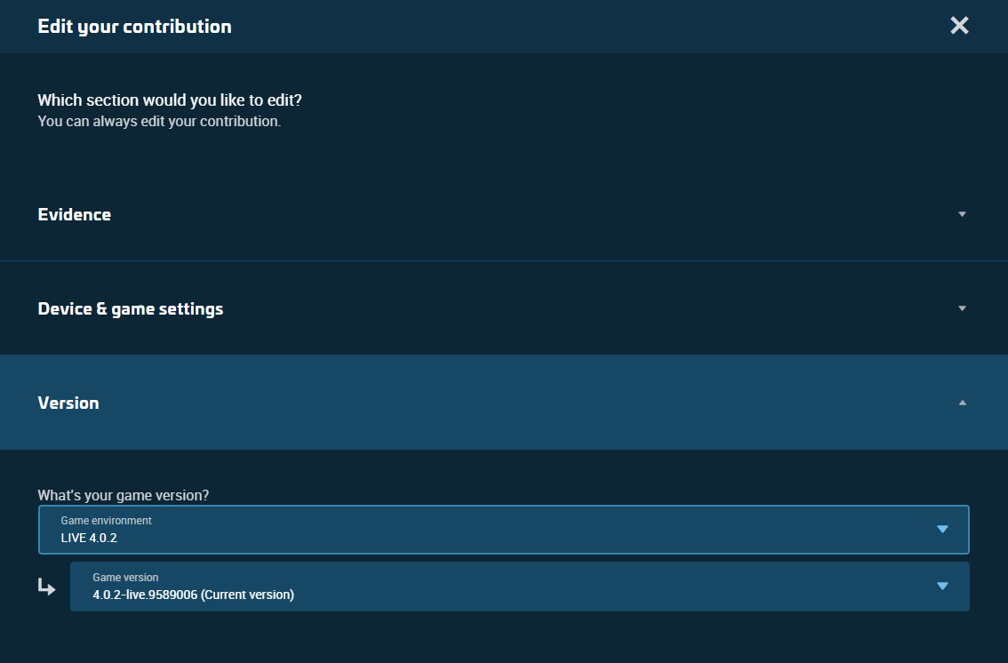This screenshot has height=663, width=1008.
Task: Open the Device & game settings heading
Action: coord(131,308)
